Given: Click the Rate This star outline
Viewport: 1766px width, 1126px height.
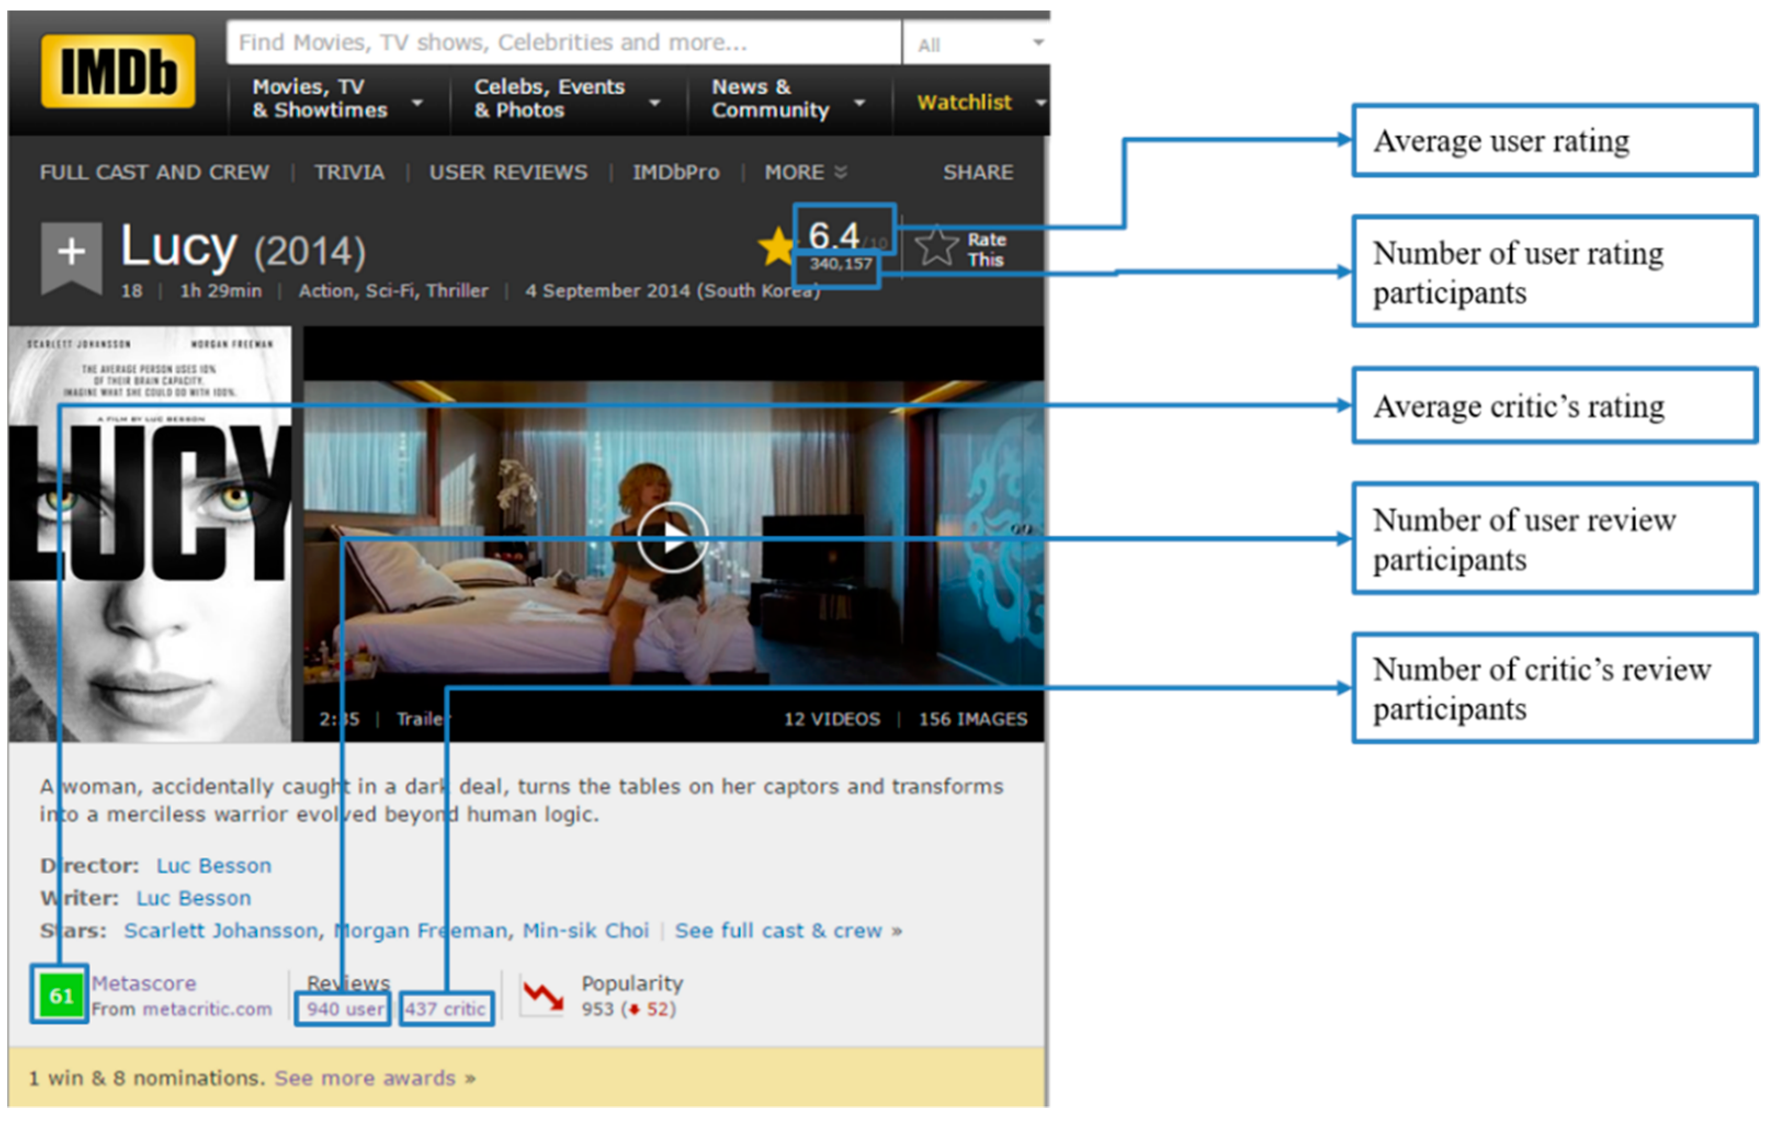Looking at the screenshot, I should pos(937,246).
